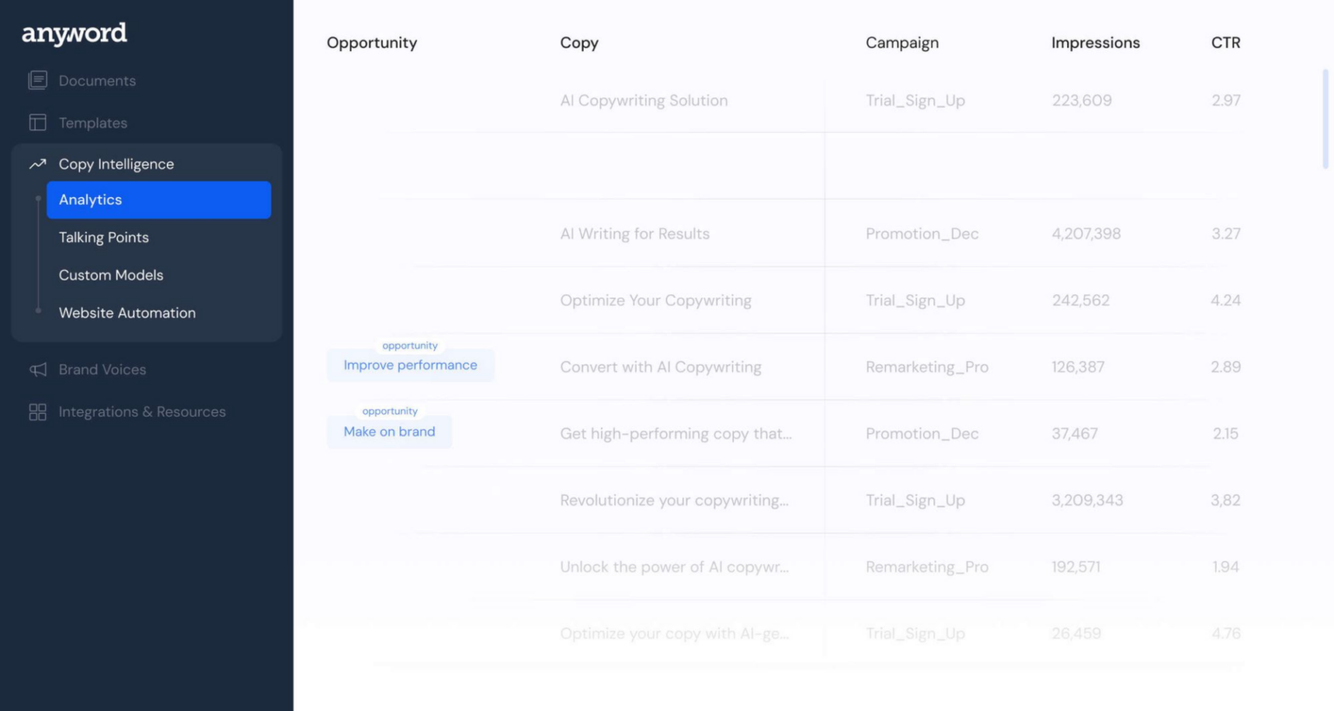This screenshot has height=711, width=1334.
Task: Click the Brand Voices megaphone icon
Action: 37,370
